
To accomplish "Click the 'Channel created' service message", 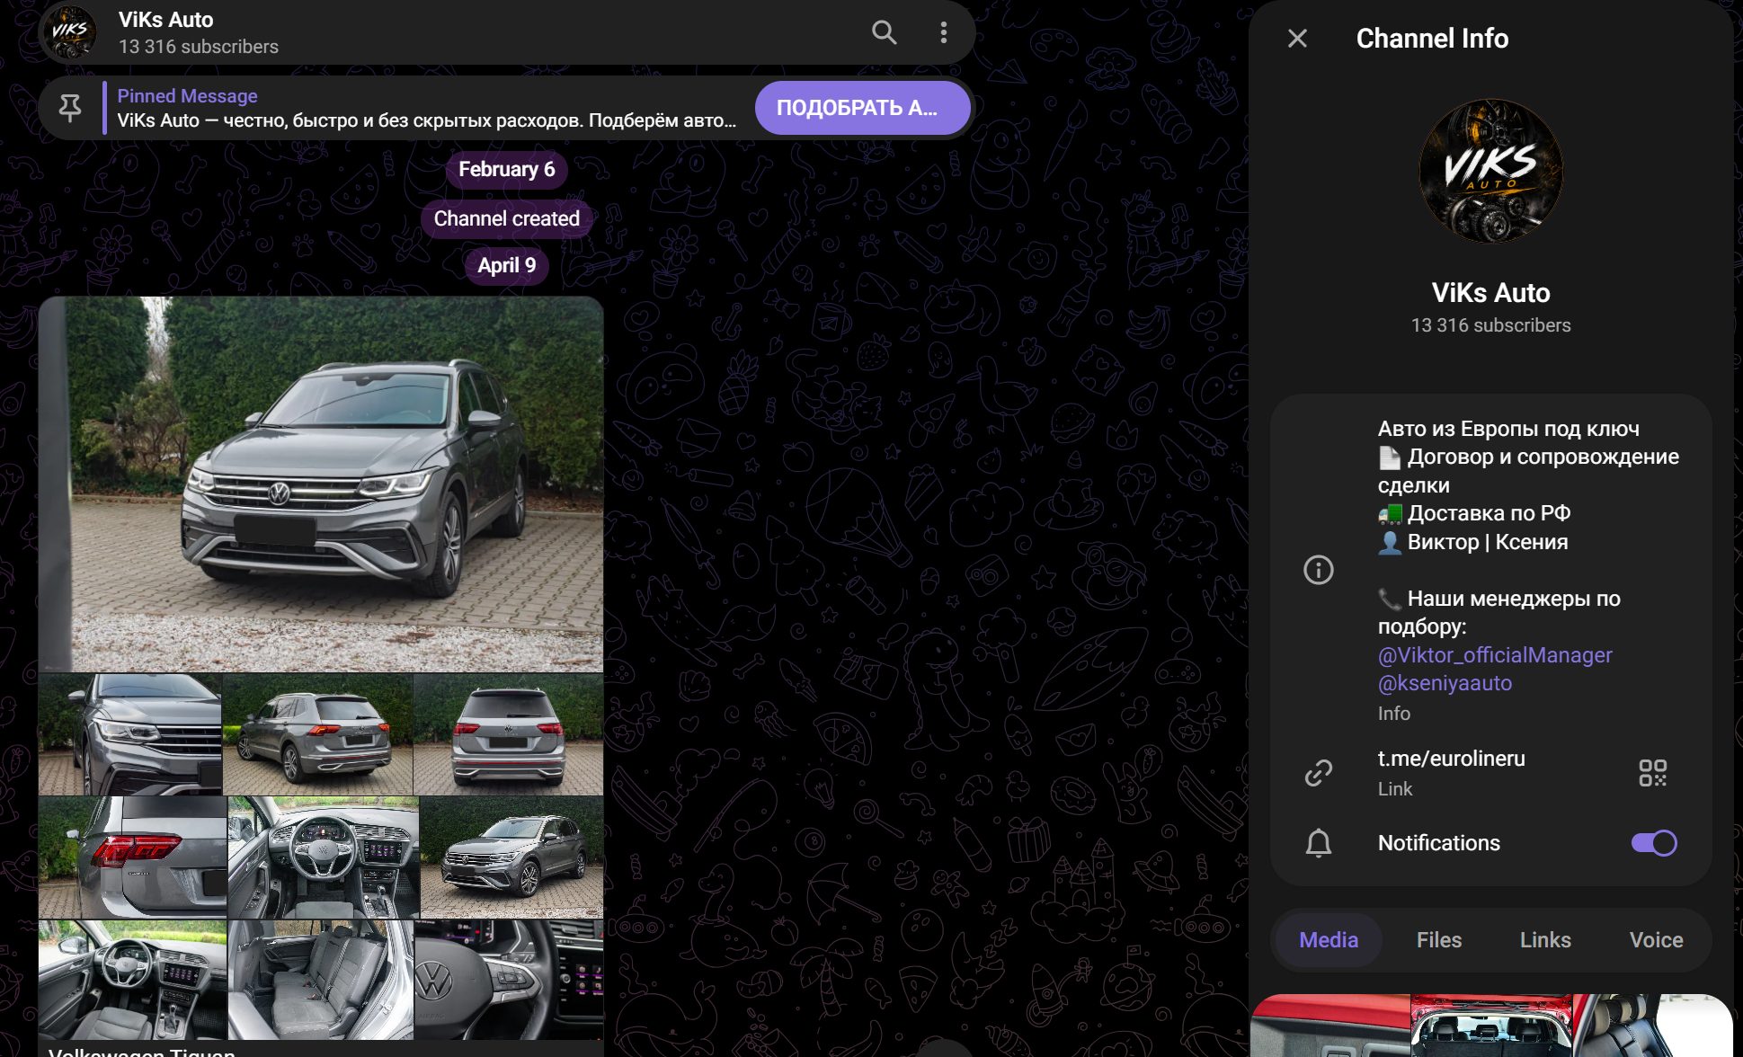I will (507, 218).
